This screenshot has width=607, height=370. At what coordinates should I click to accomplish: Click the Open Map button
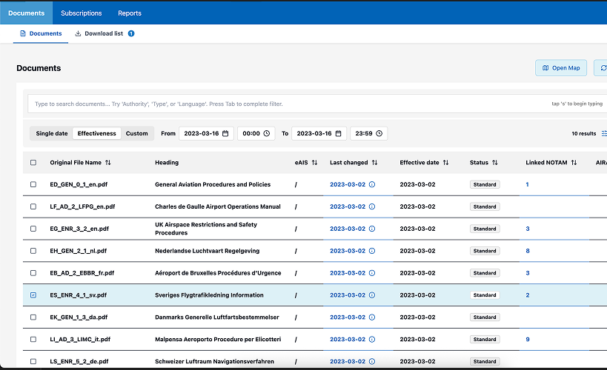click(560, 68)
